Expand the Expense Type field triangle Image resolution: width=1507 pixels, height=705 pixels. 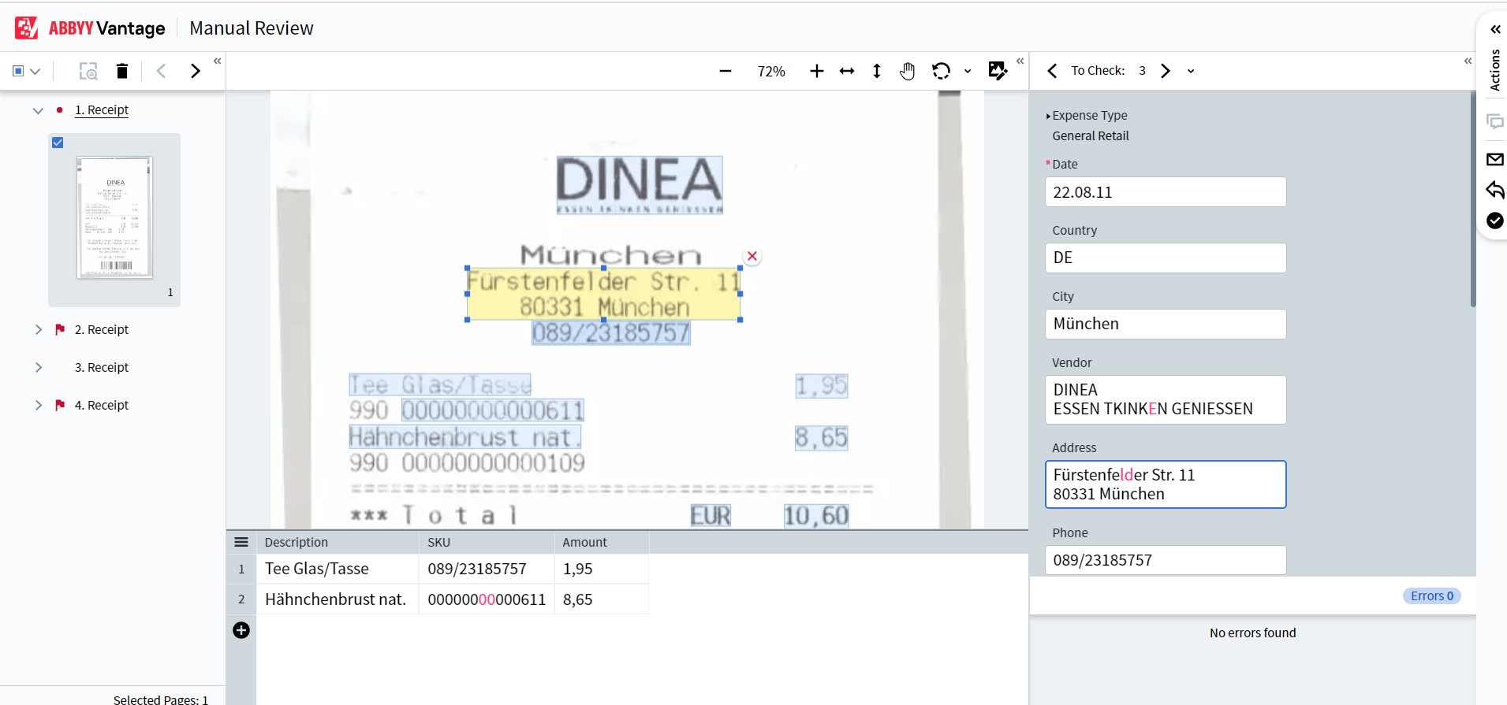click(1048, 117)
